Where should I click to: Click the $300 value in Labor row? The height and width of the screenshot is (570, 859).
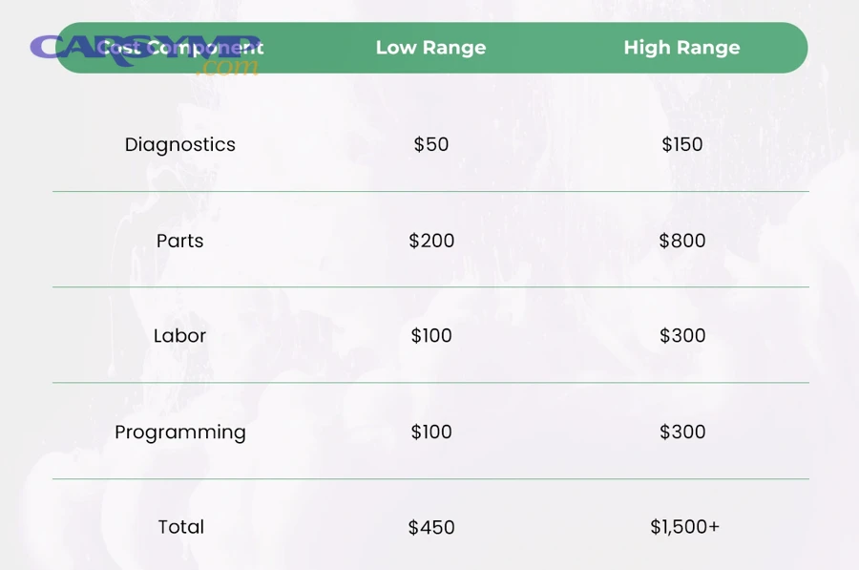click(681, 336)
